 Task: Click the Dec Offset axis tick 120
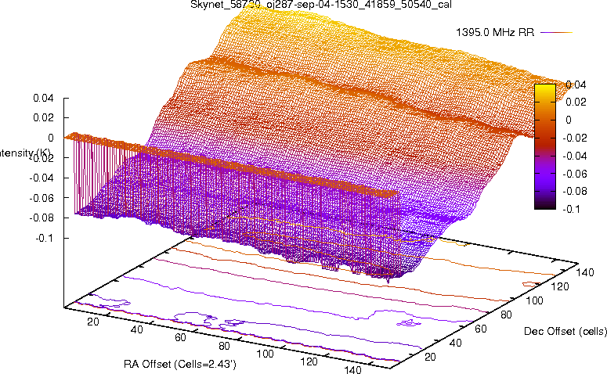(560, 286)
